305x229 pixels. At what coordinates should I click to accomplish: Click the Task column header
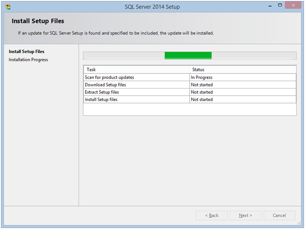tap(137, 70)
